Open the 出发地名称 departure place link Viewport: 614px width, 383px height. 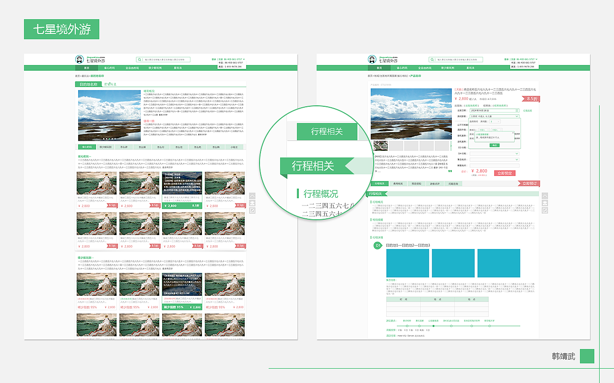[x=472, y=105]
